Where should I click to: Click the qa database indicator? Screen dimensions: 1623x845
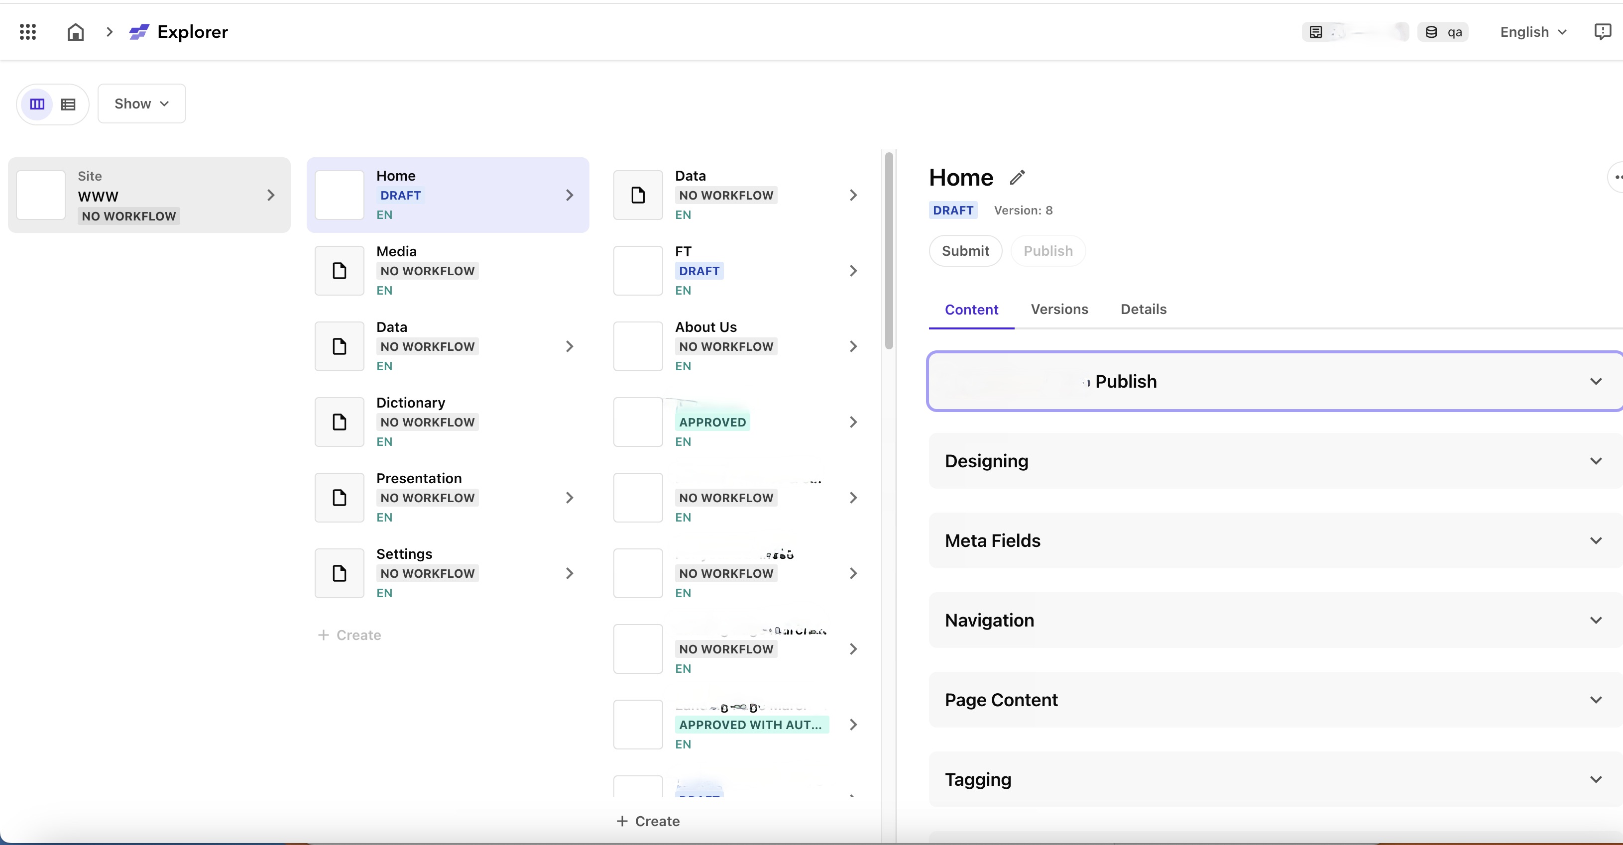[1443, 31]
